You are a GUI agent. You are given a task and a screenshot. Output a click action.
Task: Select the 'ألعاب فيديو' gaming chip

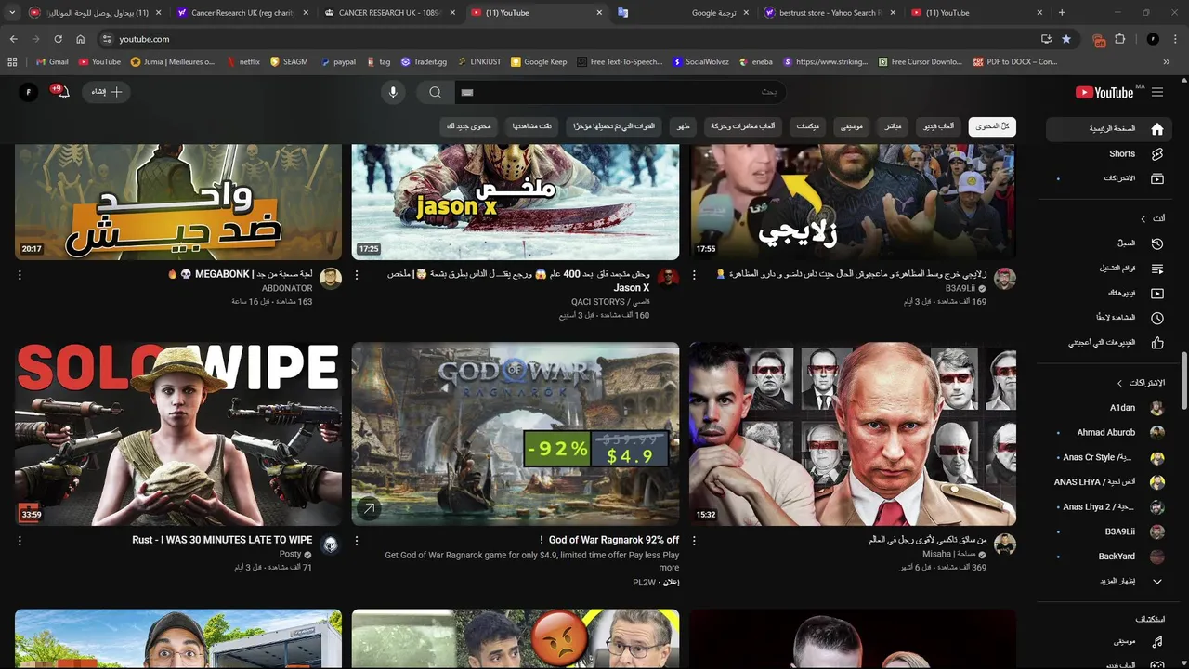(939, 126)
